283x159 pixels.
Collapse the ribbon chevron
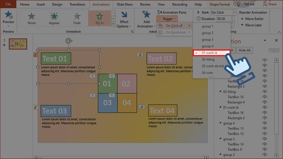click(279, 32)
